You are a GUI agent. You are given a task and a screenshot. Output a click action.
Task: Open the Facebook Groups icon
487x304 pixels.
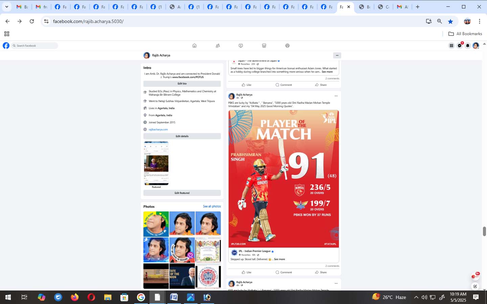click(x=287, y=46)
